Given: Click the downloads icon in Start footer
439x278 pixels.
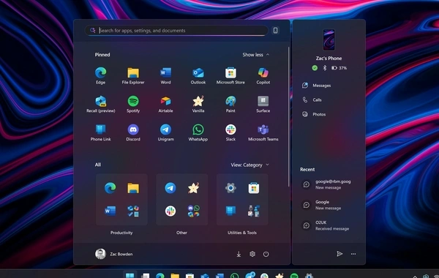Looking at the screenshot, I should point(239,254).
